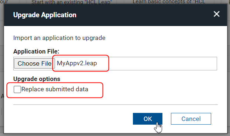230x136 pixels.
Task: Click the MyAppv2.leap file name
Action: click(x=77, y=63)
